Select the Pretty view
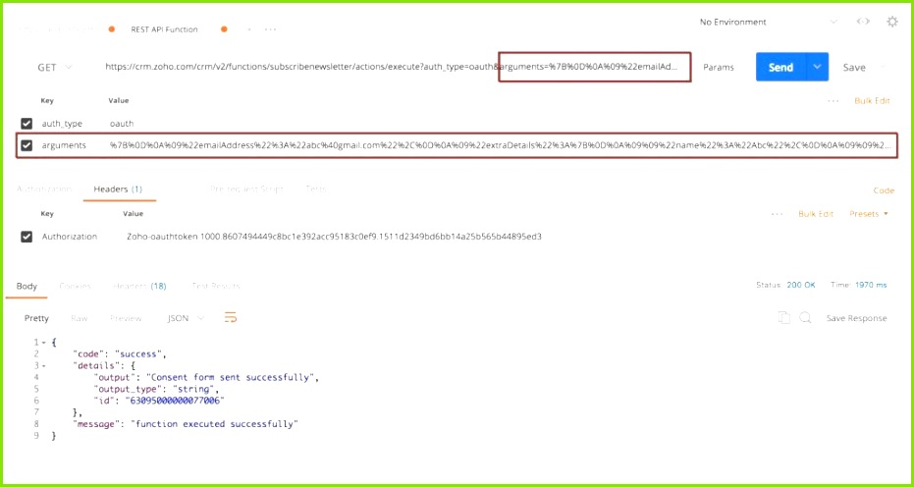This screenshot has height=487, width=914. coord(36,318)
